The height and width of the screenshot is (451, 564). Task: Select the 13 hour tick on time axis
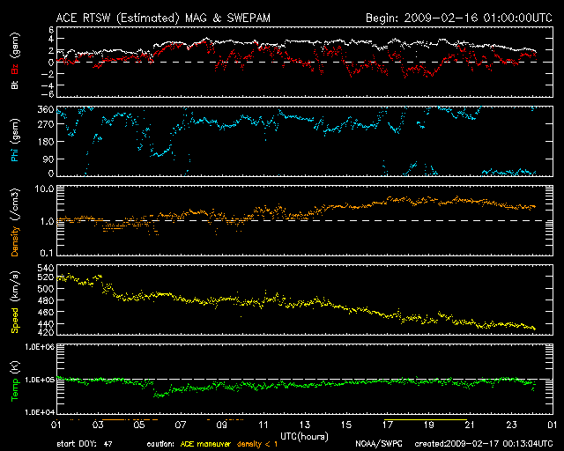(x=305, y=424)
